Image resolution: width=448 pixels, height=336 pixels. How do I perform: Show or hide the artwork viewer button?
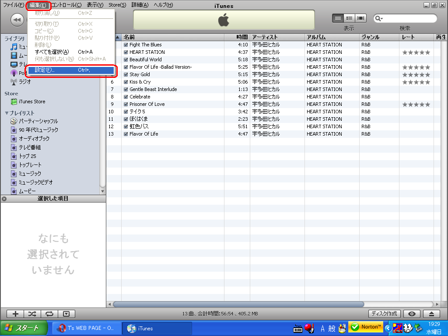(66, 314)
